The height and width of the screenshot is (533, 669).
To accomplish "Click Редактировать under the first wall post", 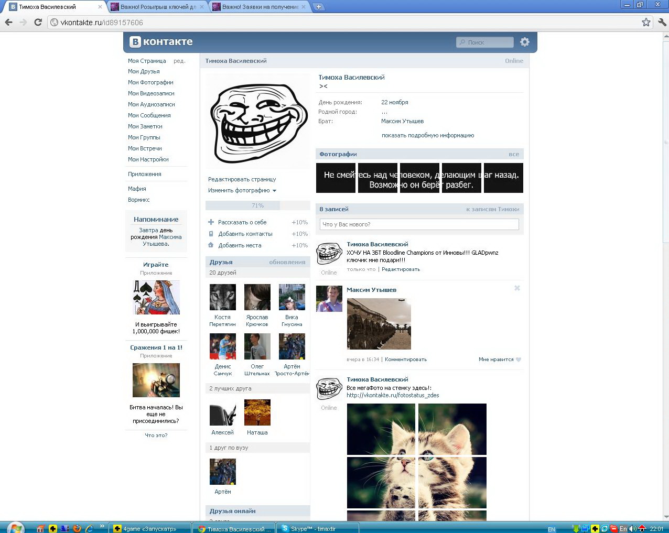I will coord(401,269).
